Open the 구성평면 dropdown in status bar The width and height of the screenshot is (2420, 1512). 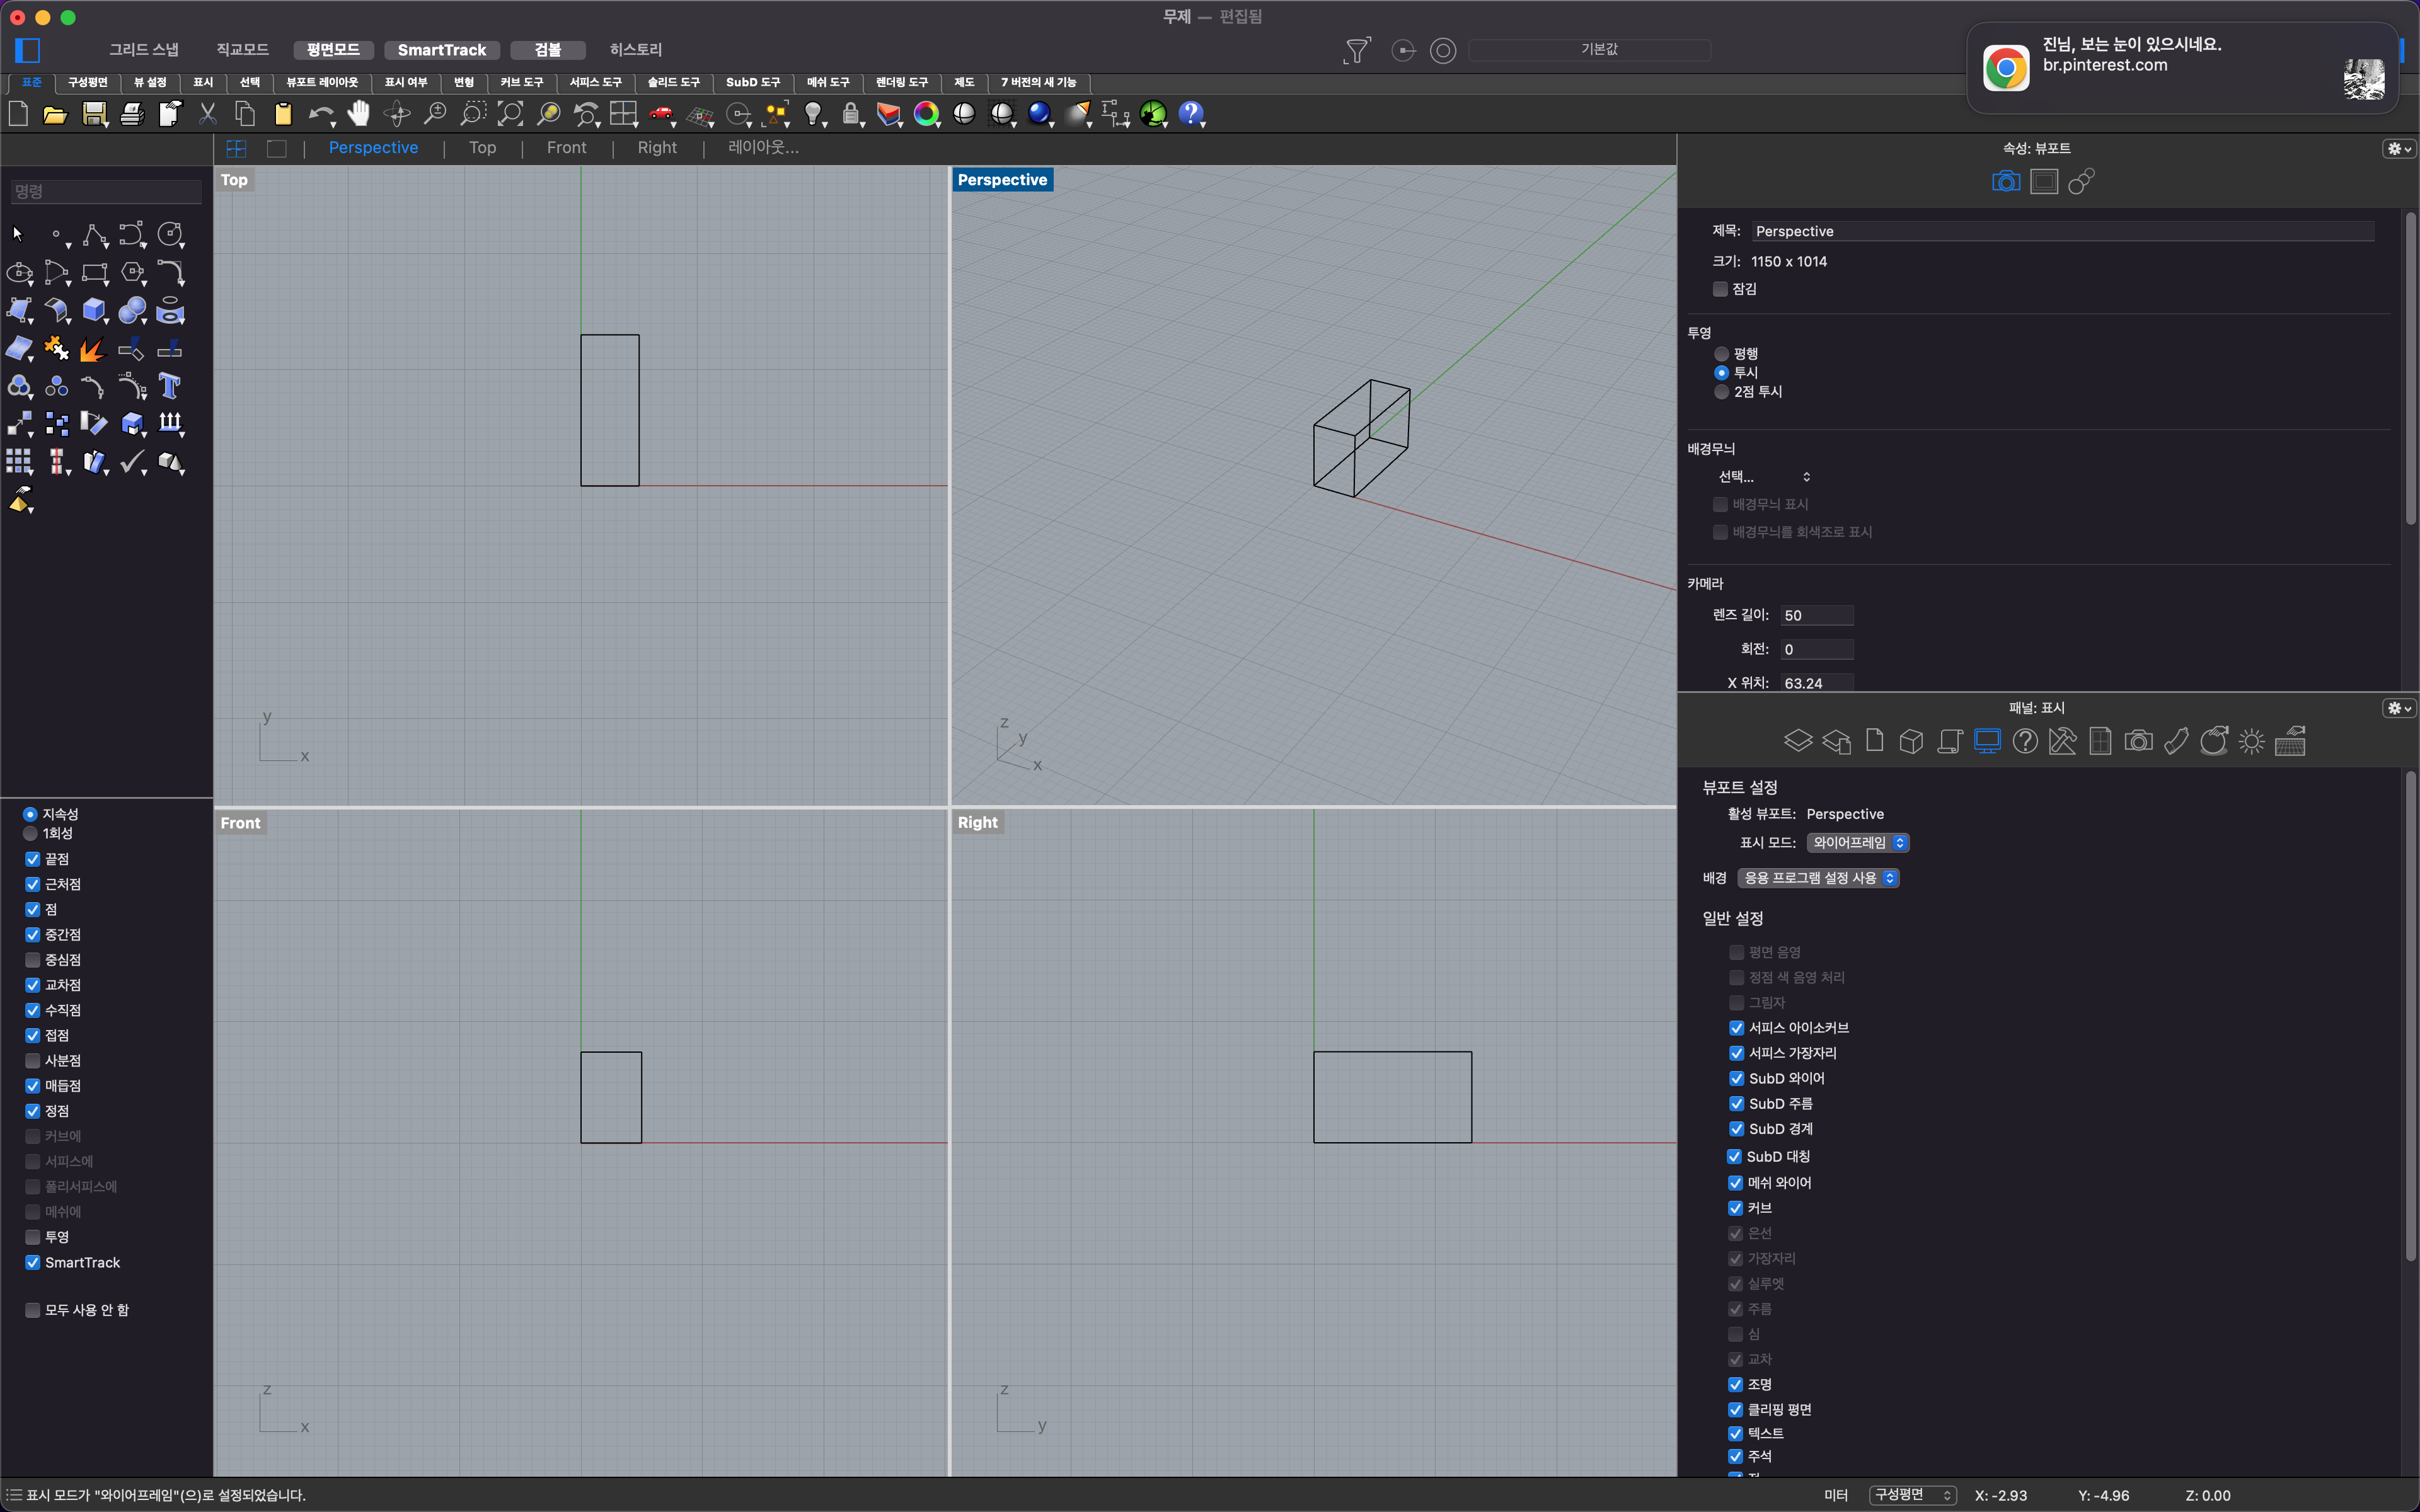(x=1912, y=1495)
